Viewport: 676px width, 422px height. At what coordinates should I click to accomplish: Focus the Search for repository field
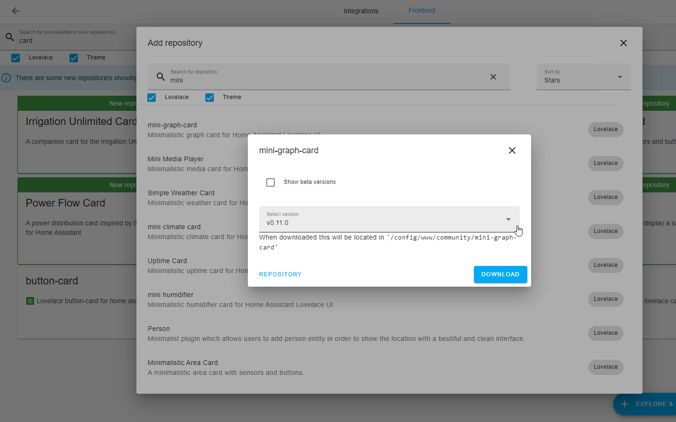pos(329,76)
